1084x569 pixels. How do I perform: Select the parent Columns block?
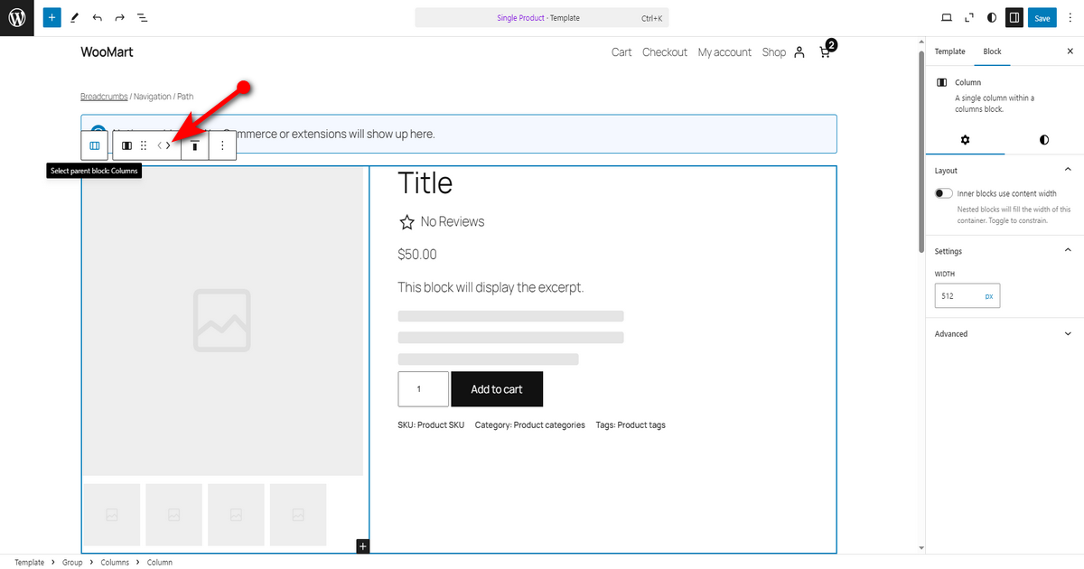95,145
